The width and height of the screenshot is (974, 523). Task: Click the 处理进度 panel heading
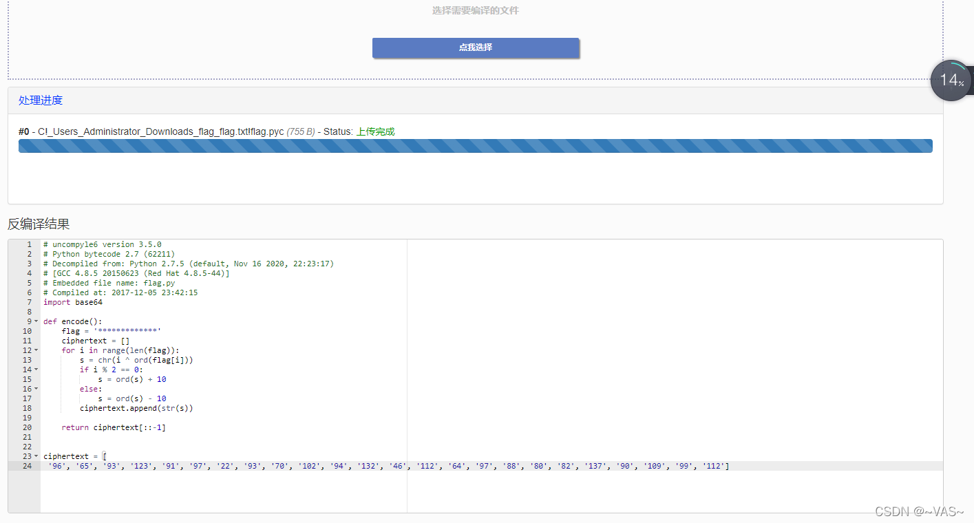(x=41, y=100)
